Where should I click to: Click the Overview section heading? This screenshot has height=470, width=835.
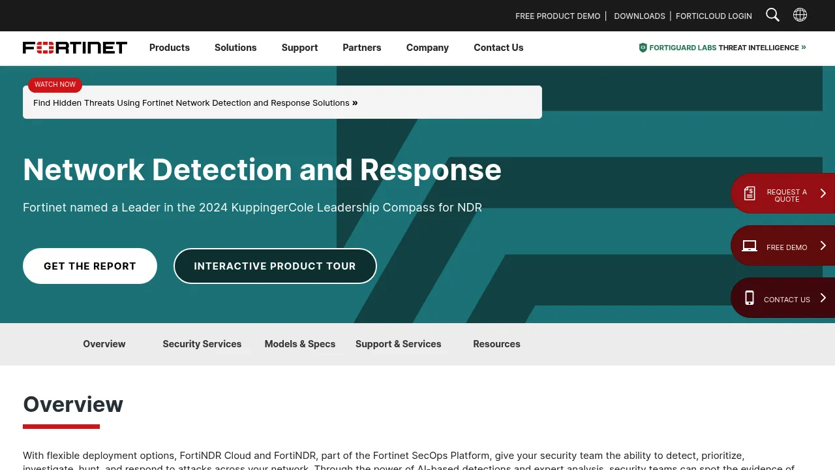[73, 404]
